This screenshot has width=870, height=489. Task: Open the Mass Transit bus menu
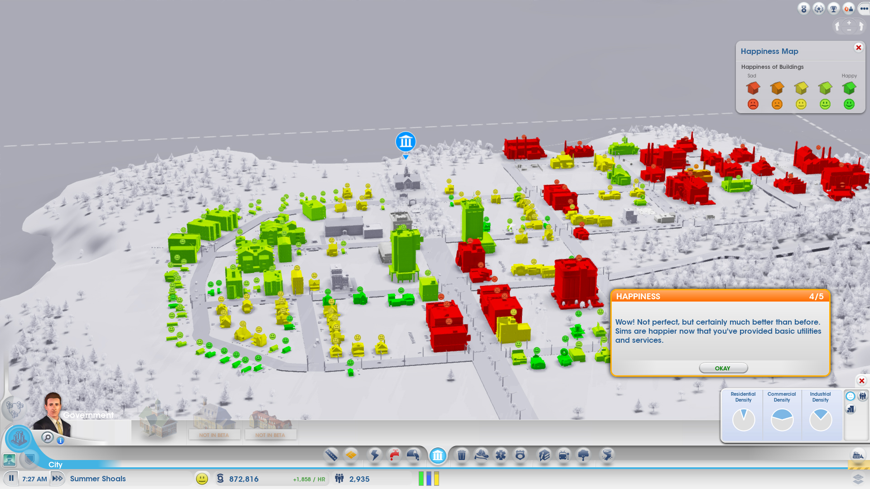coord(564,455)
